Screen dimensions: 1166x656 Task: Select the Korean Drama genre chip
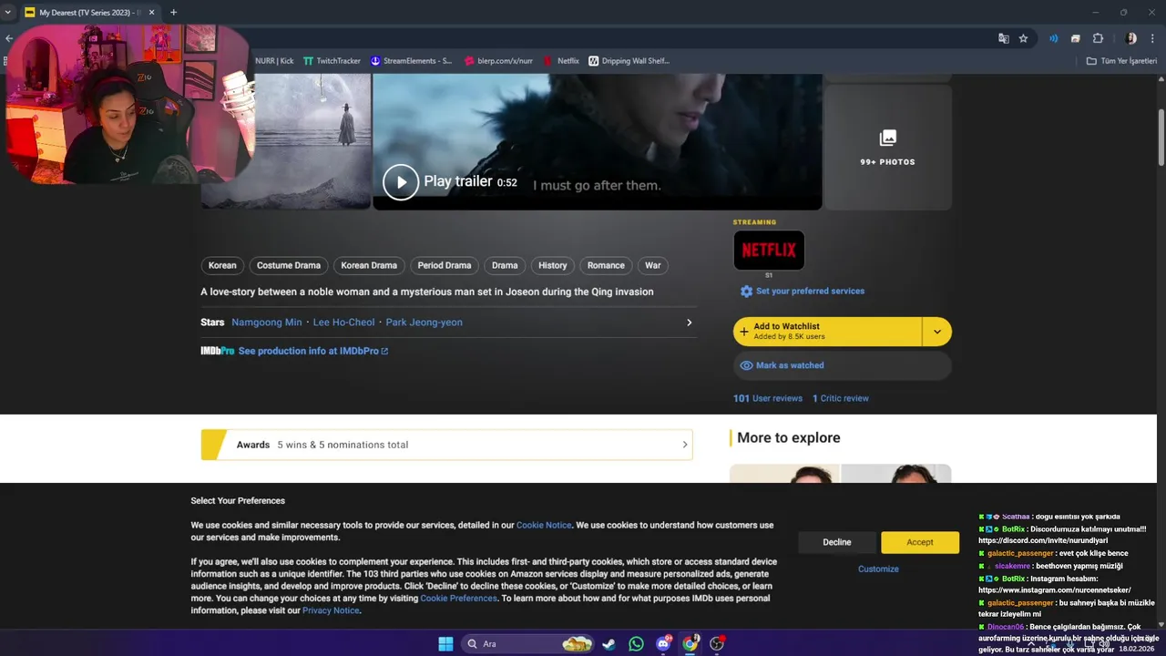[369, 265]
